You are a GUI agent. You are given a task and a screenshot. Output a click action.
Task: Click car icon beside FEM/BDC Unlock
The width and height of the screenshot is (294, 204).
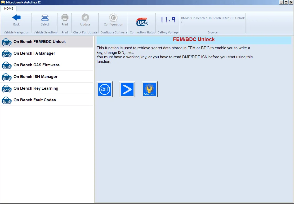(x=7, y=42)
